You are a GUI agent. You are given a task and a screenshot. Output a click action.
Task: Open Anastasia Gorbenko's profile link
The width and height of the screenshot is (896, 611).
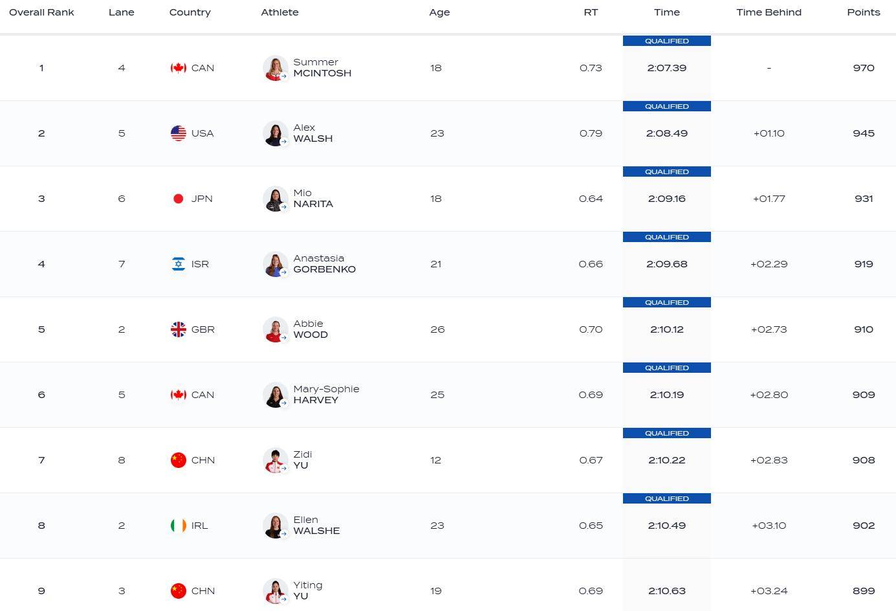click(x=324, y=264)
